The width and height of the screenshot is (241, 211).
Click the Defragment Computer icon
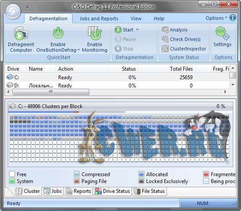tap(21, 33)
